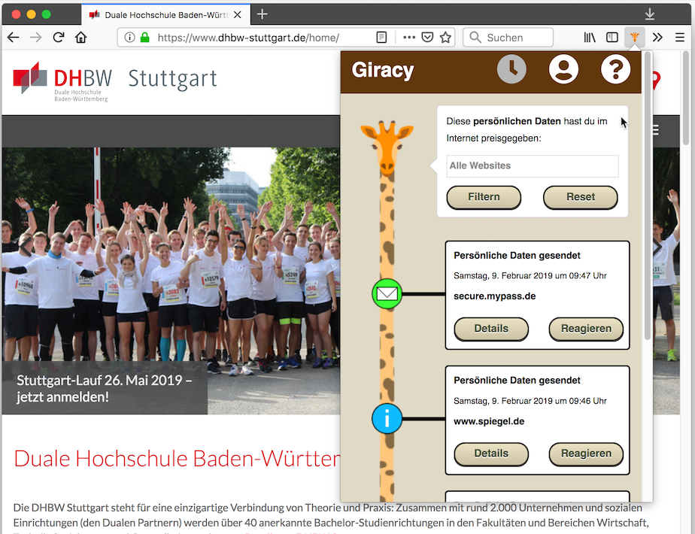Open Details for www.spiegel.de entry
The height and width of the screenshot is (534, 695).
(x=491, y=454)
